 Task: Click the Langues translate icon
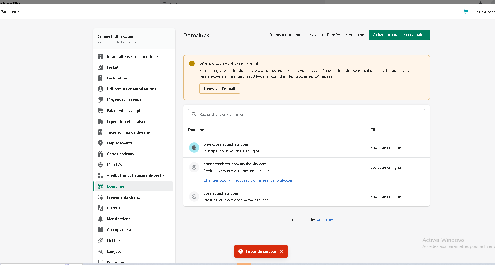pos(100,251)
